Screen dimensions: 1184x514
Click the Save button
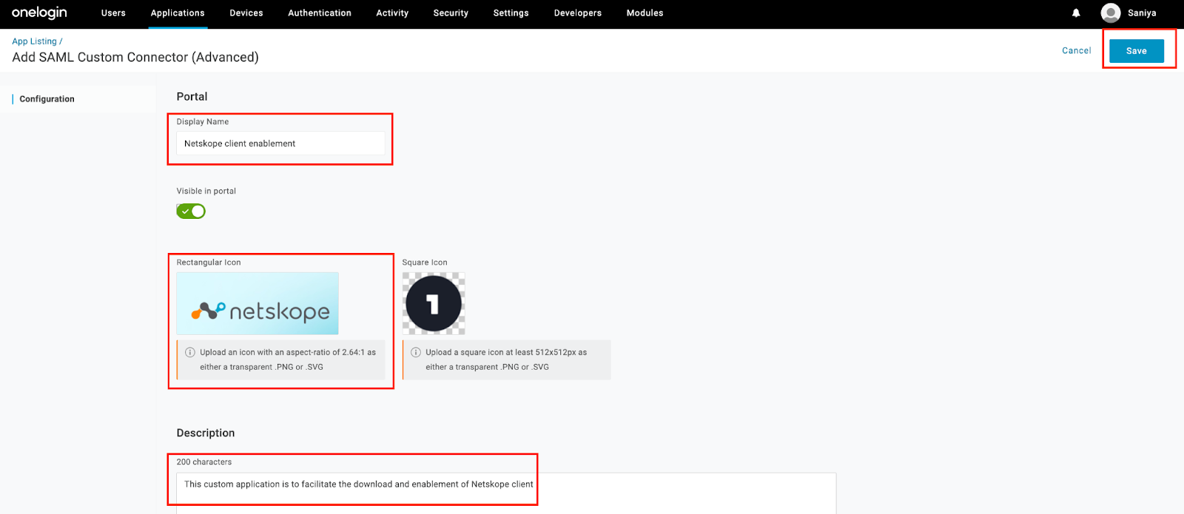(1137, 51)
